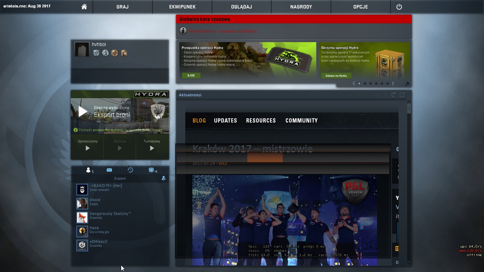
Task: Click the Aktualności scrollbar thumb
Action: (x=409, y=108)
